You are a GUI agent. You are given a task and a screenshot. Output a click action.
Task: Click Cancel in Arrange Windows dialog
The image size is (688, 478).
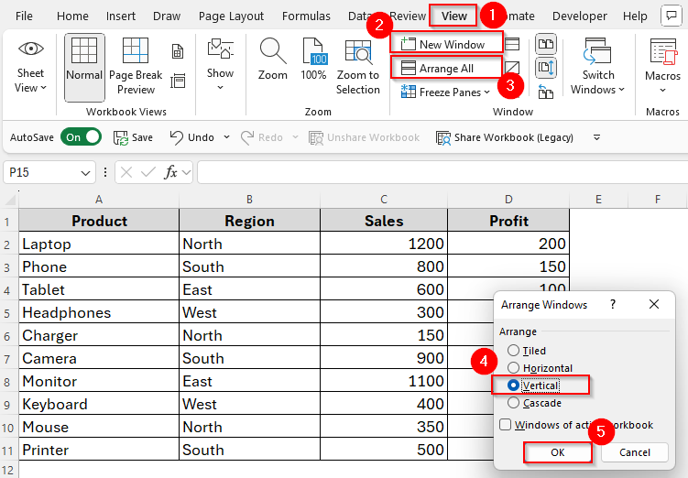click(x=634, y=452)
